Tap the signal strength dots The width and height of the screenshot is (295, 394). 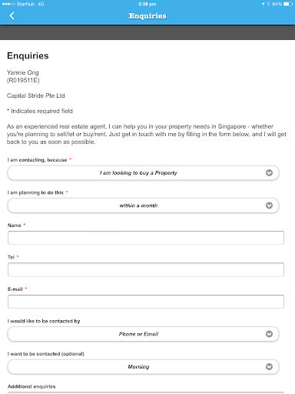(8, 4)
